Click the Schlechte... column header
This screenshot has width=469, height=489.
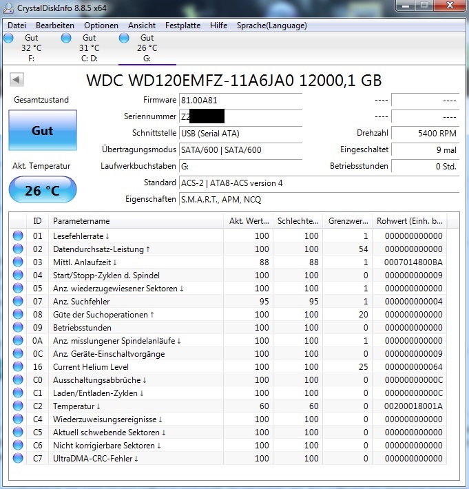coord(298,221)
